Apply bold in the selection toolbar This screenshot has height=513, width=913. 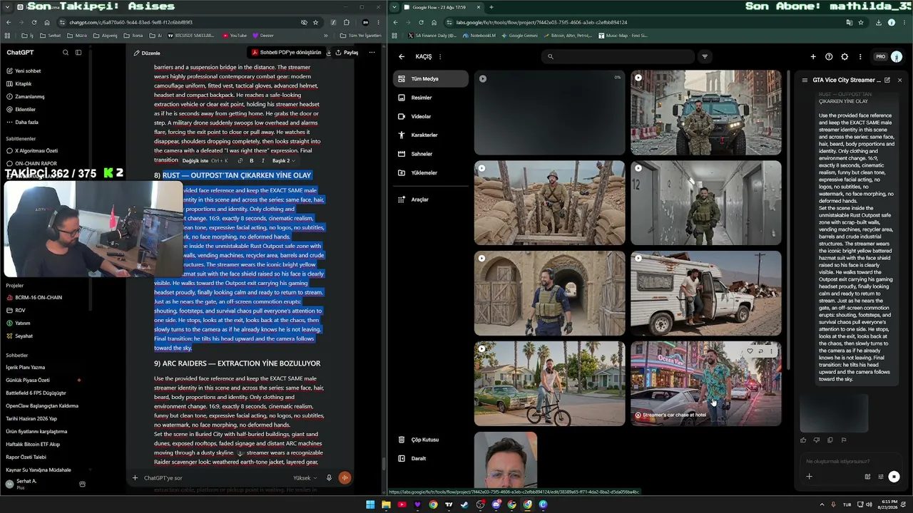pyautogui.click(x=251, y=161)
